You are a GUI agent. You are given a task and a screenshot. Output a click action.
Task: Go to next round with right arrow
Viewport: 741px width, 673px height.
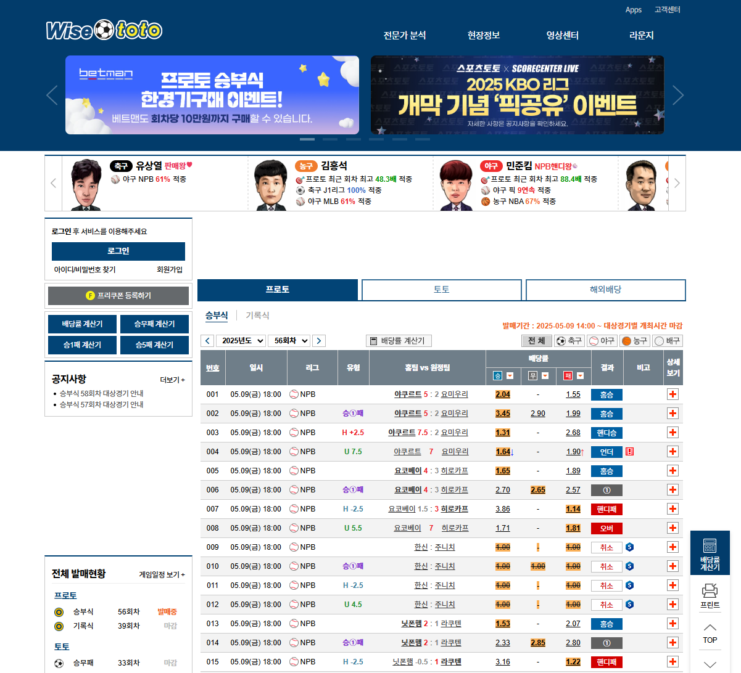click(319, 341)
